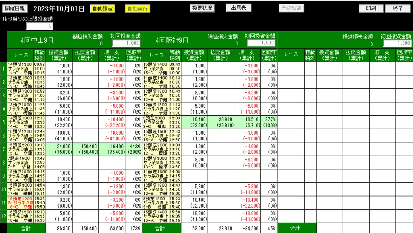
Task: Click the 34,000 investment cell in Nakayama race 7
Action: pyautogui.click(x=60, y=149)
